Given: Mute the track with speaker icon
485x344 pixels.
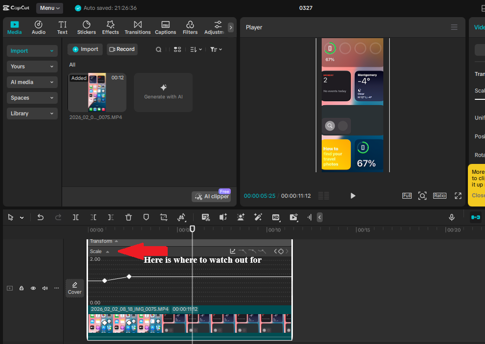Looking at the screenshot, I should click(x=45, y=288).
